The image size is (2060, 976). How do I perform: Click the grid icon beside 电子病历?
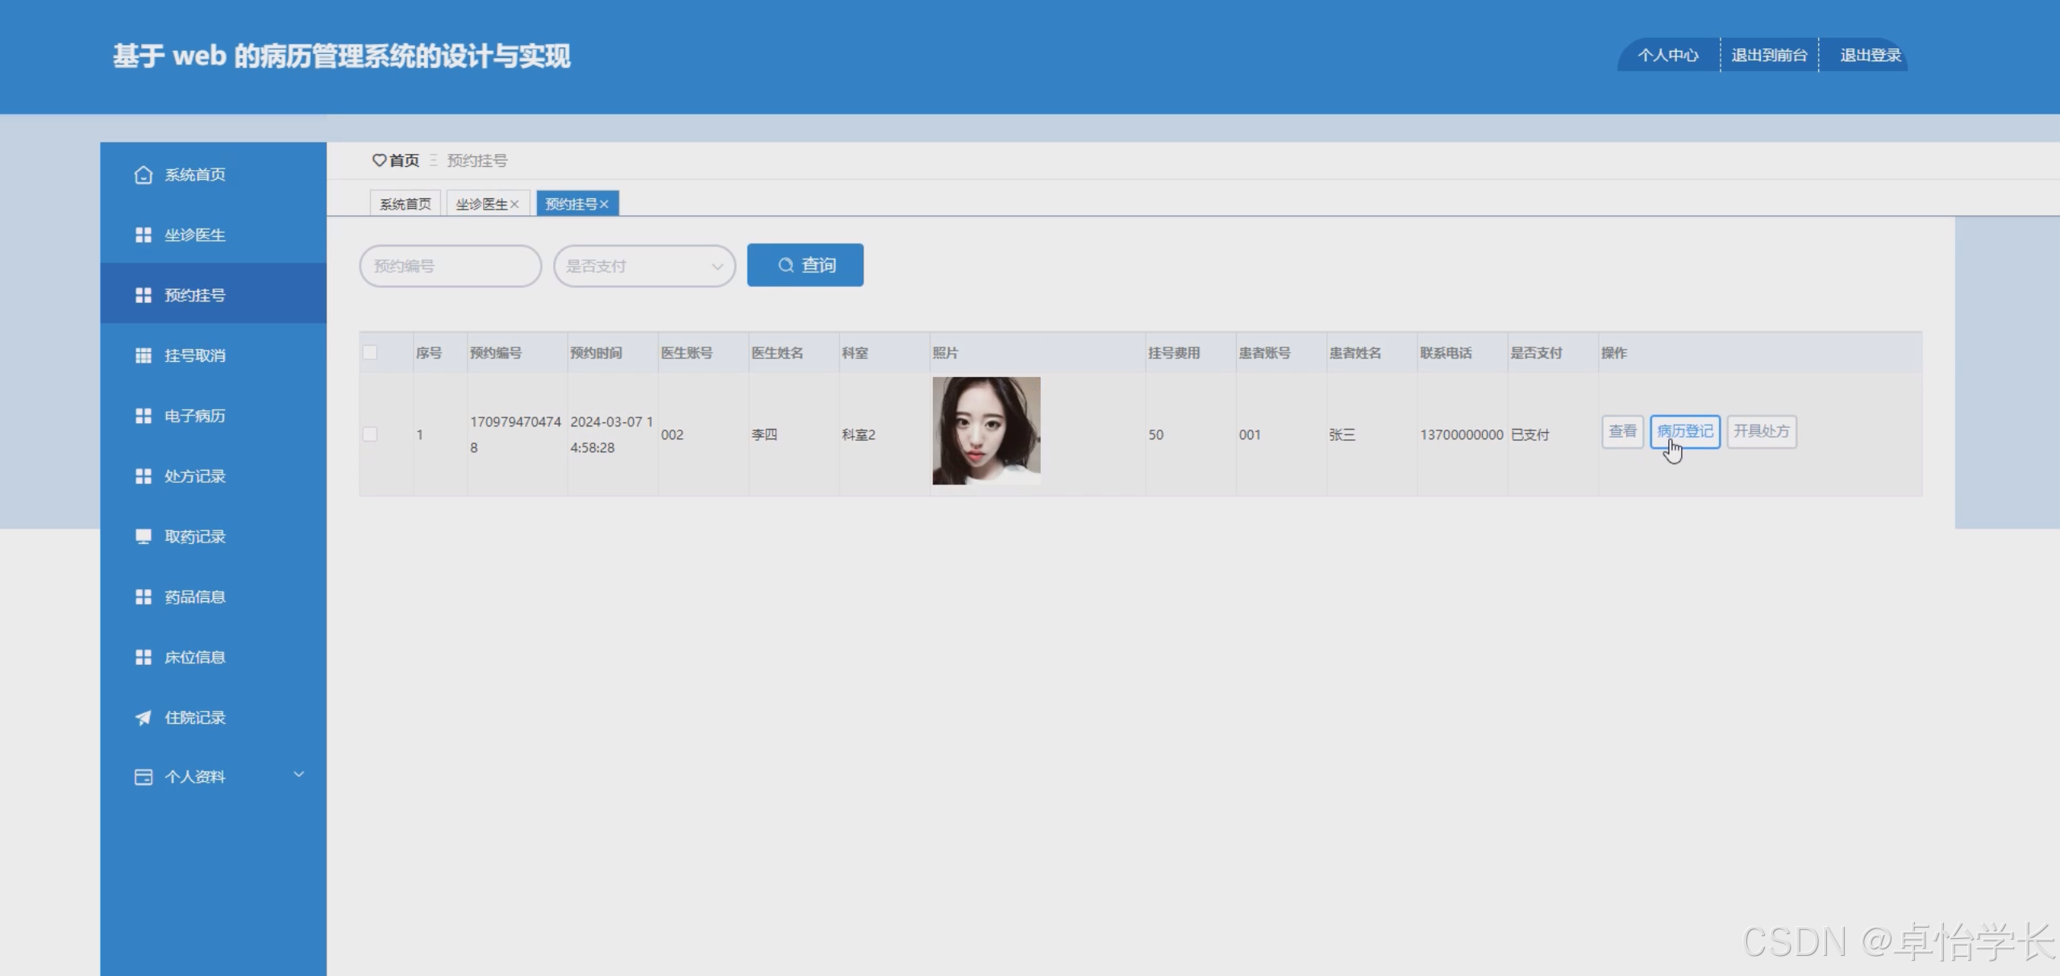click(x=143, y=416)
